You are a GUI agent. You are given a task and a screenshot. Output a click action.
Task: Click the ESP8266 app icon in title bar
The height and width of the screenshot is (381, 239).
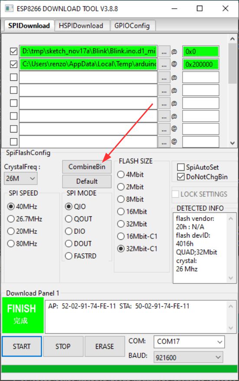point(9,9)
